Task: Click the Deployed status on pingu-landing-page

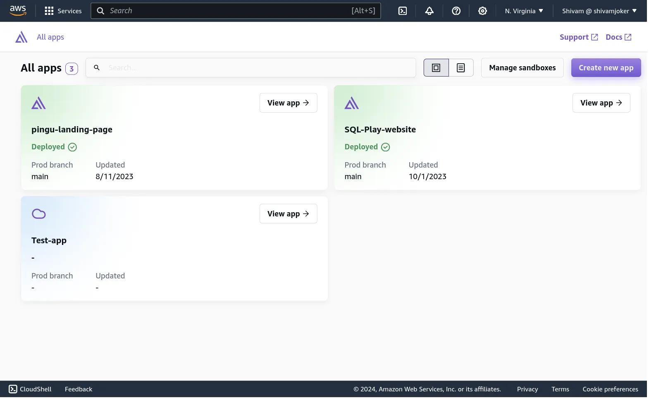Action: 48,147
